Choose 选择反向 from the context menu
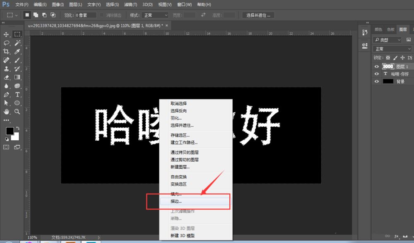Image resolution: width=414 pixels, height=243 pixels. 196,111
